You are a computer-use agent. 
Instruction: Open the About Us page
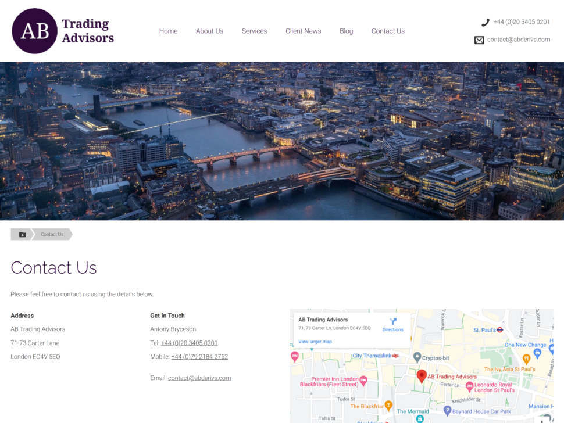210,31
